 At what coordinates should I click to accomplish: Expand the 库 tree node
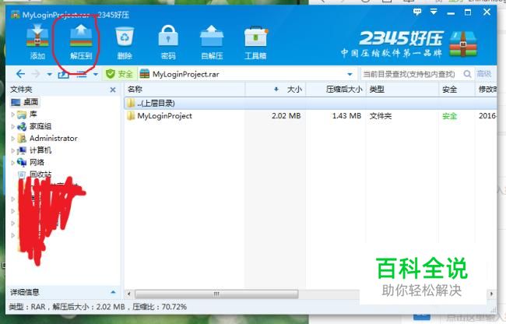pos(13,114)
